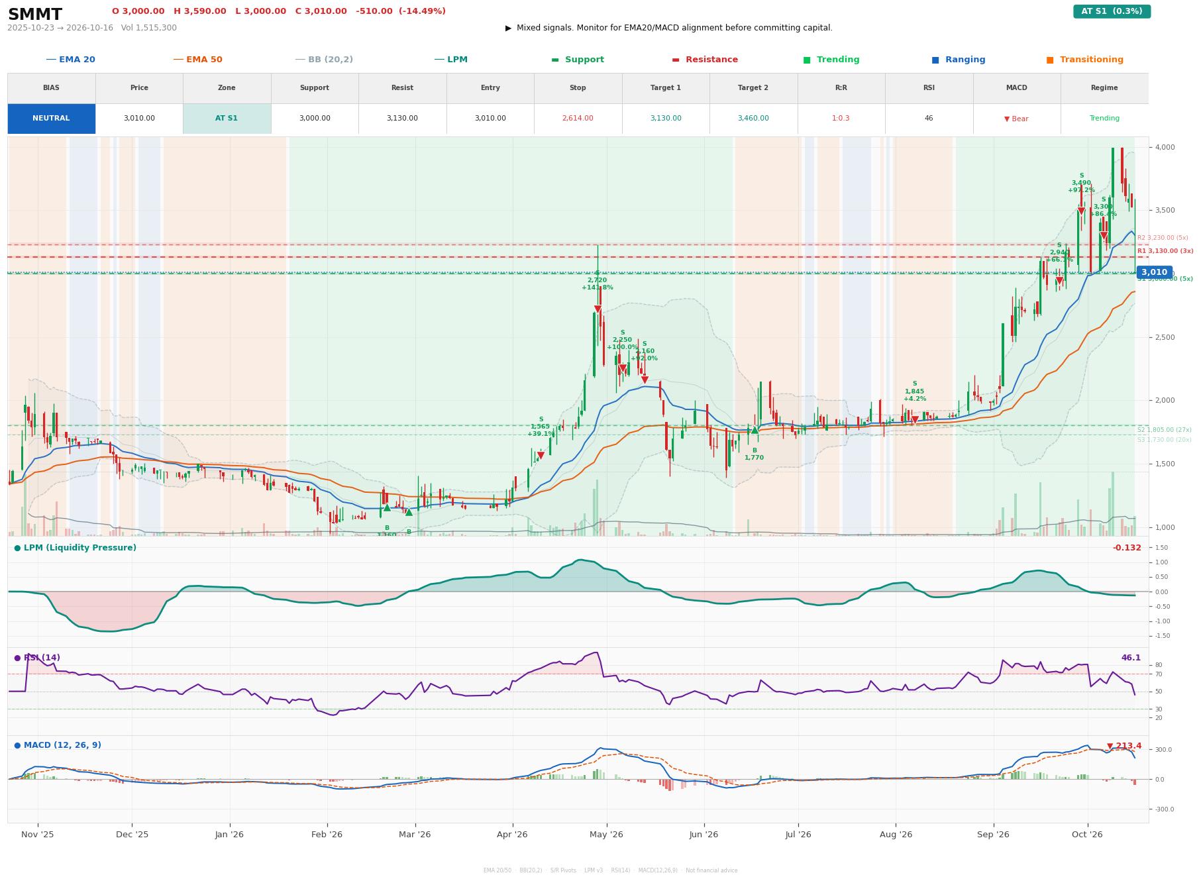Click the R:R value 1:0.3
The height and width of the screenshot is (881, 1201).
(841, 119)
